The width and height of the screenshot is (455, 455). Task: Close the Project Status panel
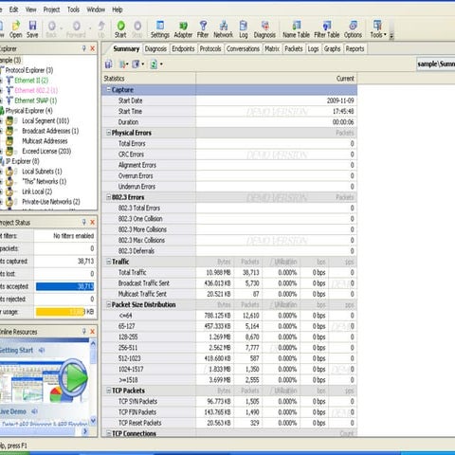click(x=93, y=222)
